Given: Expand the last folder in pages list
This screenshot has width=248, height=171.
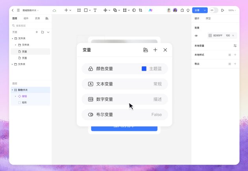Looking at the screenshot, I should coord(12,64).
